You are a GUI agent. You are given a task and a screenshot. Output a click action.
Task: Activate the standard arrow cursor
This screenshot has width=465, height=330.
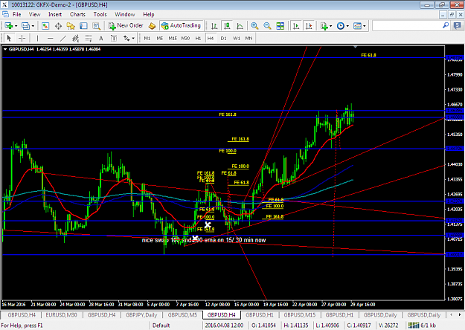9,38
